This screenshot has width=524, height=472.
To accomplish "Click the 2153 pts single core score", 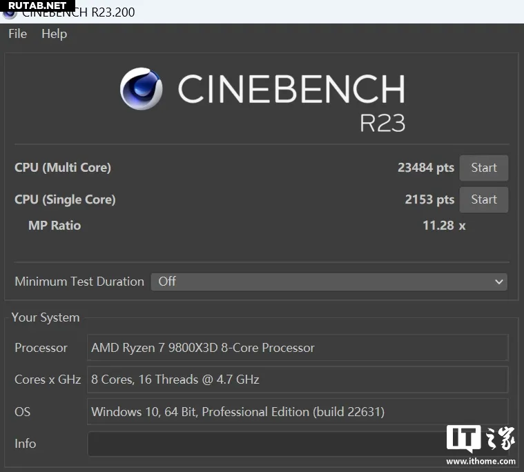I will [x=429, y=199].
